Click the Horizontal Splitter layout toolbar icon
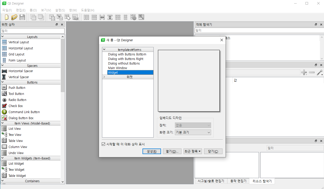 (x=102, y=17)
